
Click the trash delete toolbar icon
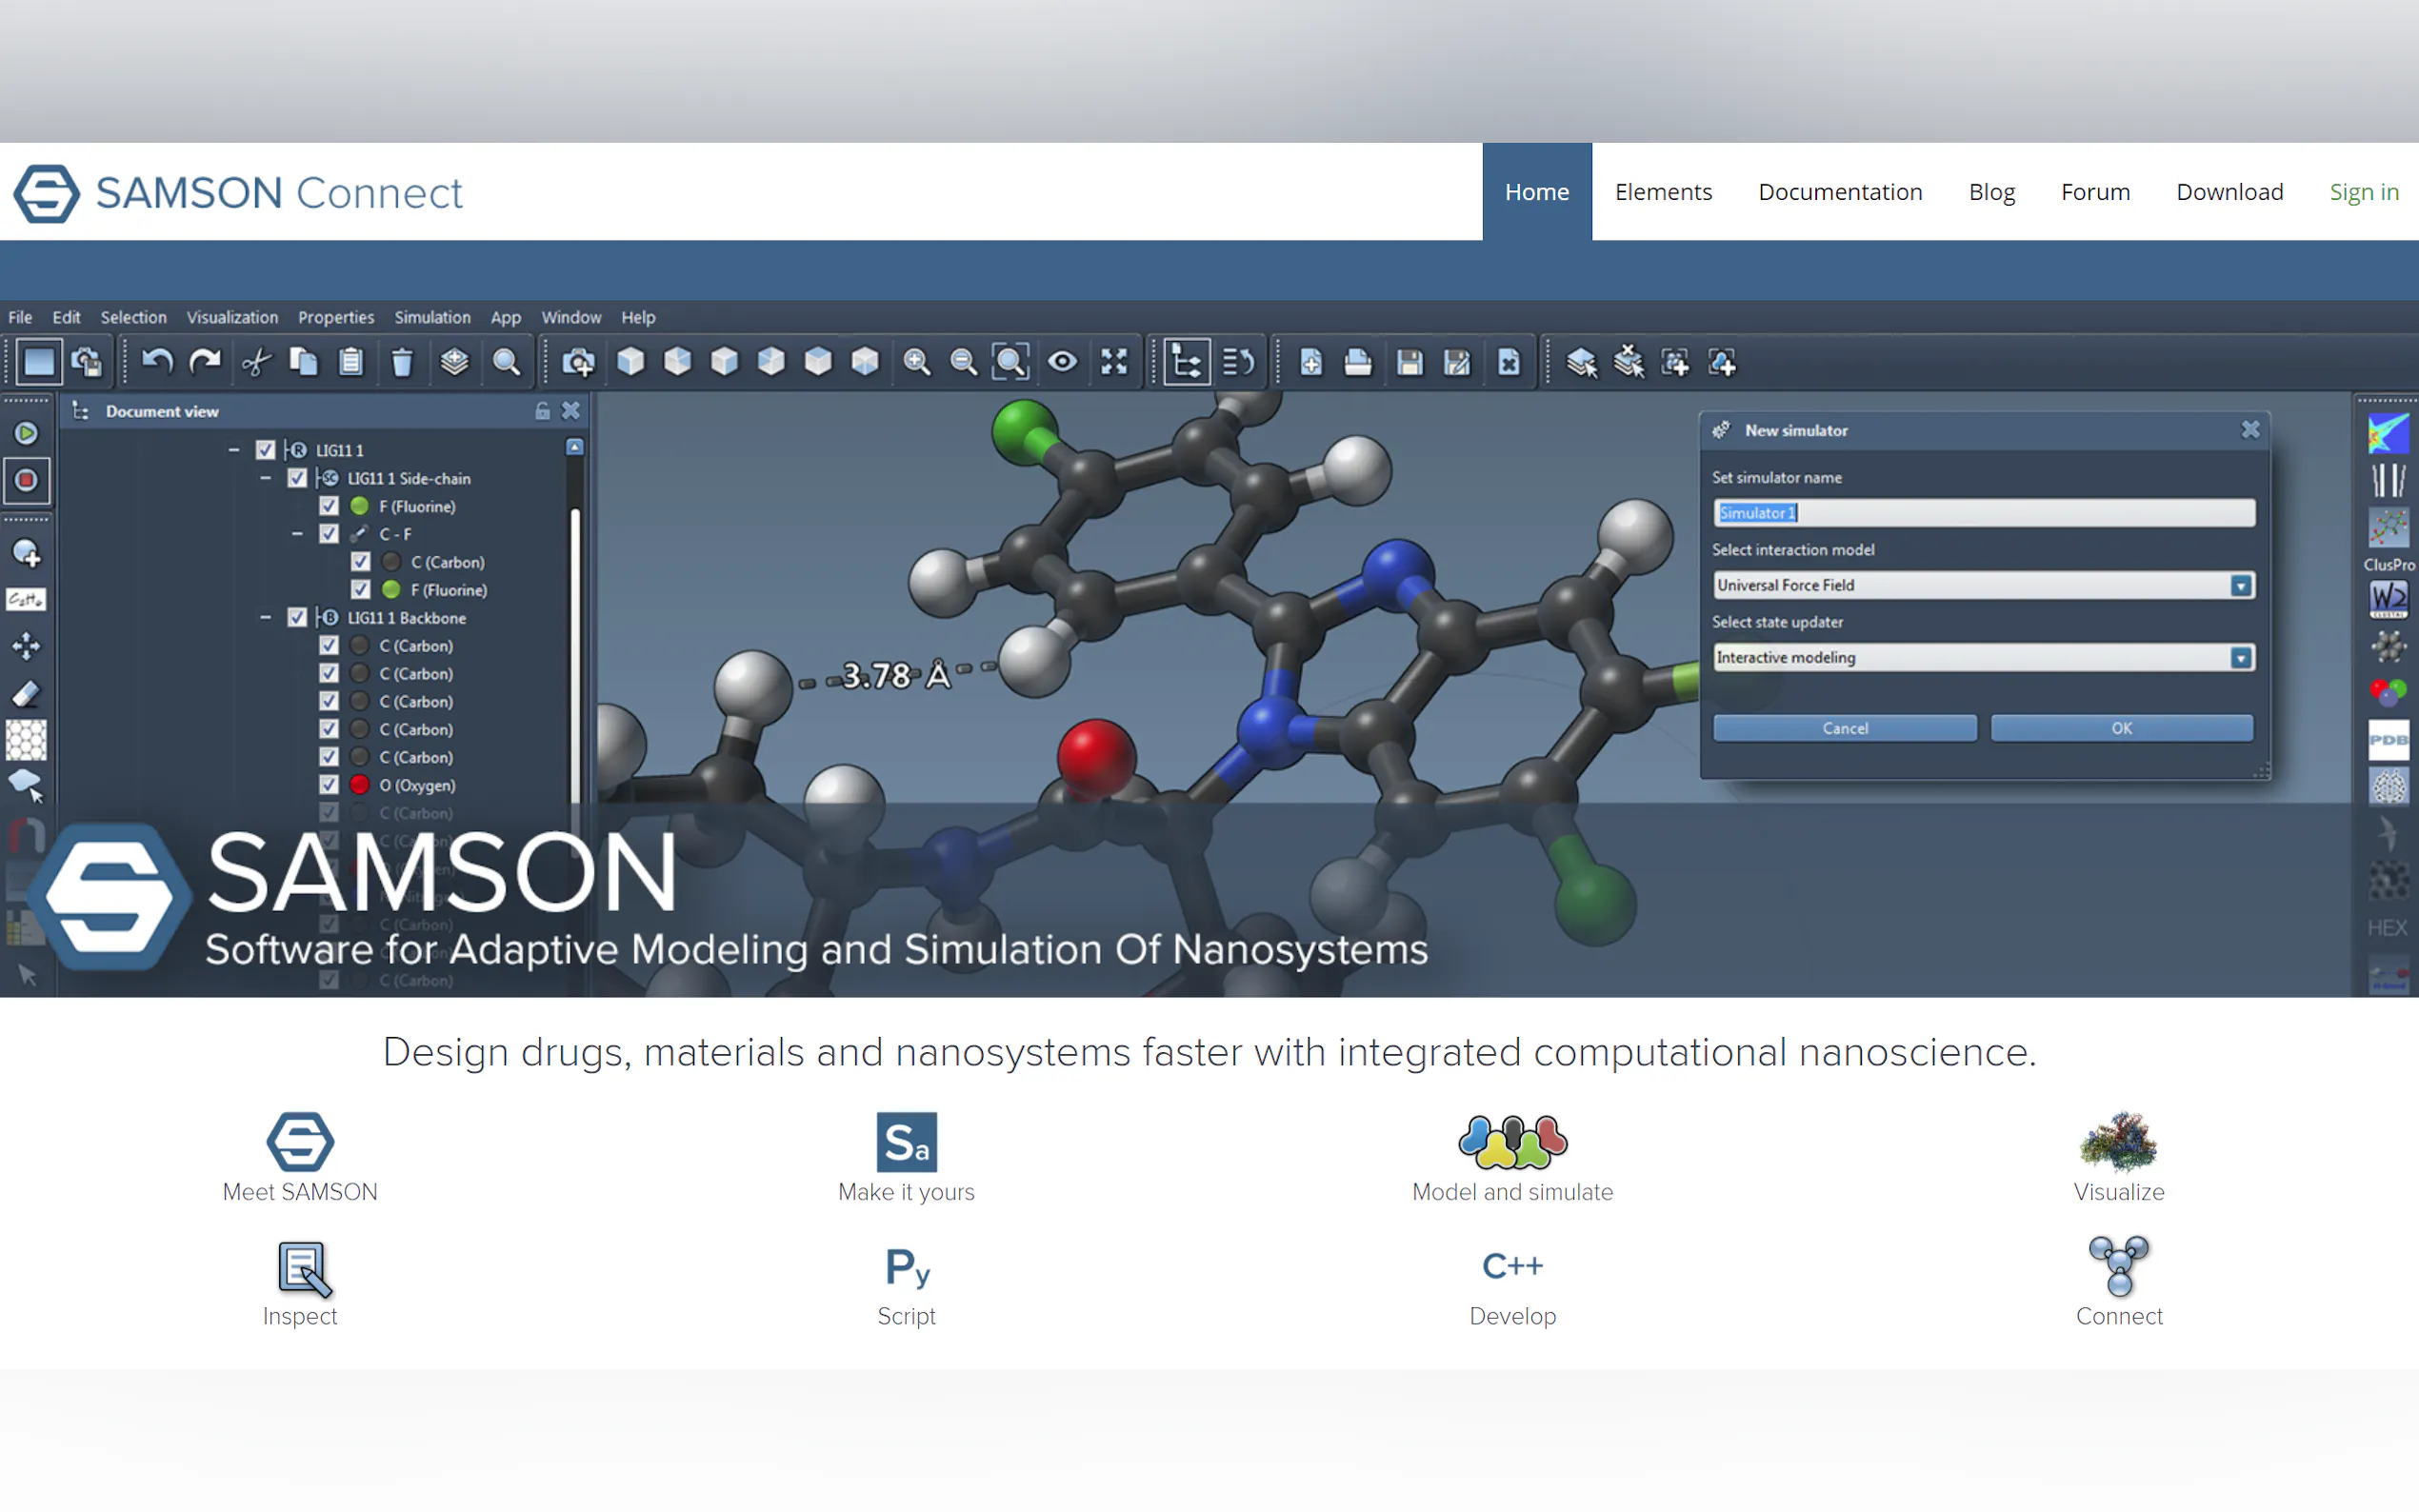(x=402, y=362)
